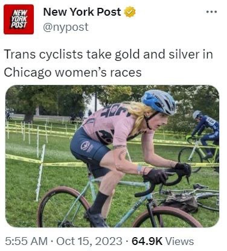This screenshot has height=251, width=227.
Task: Click the cyclist's blue helmet in the photo
Action: pyautogui.click(x=158, y=101)
